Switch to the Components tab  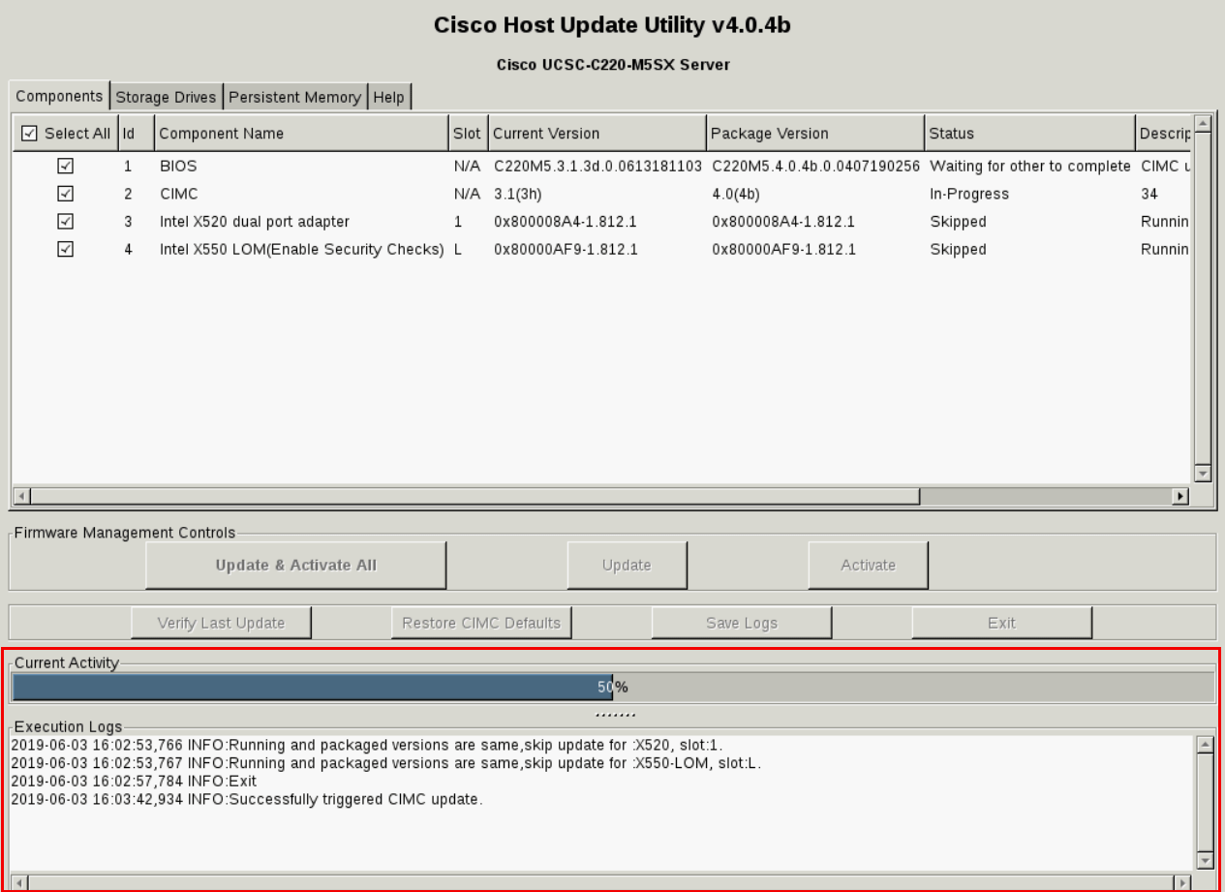click(59, 96)
